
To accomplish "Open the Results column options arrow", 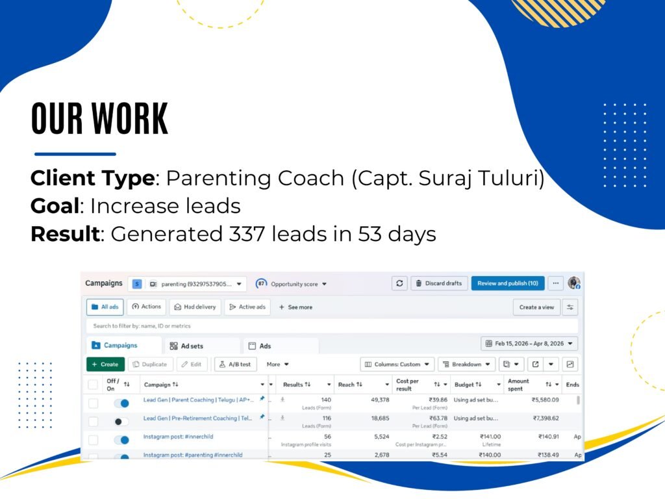I will [x=329, y=385].
